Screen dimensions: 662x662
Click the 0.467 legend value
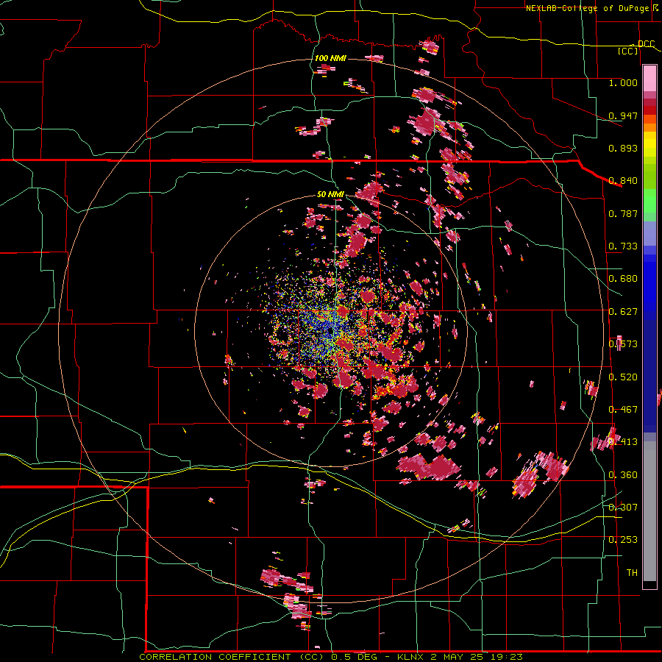(623, 410)
